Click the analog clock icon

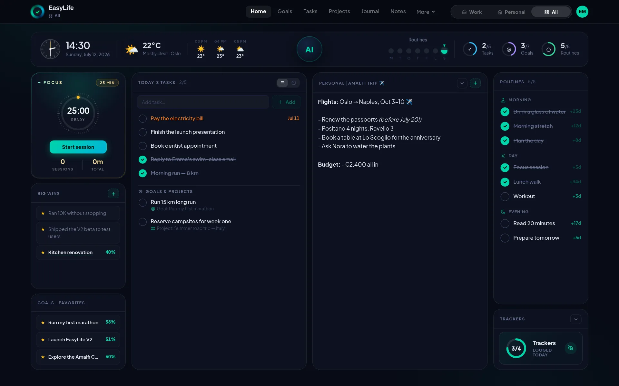[50, 49]
